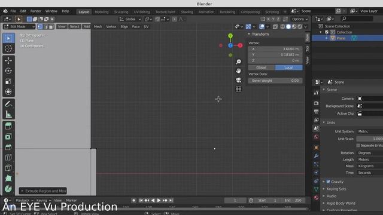Click the viewport zoom magnifier icon

click(238, 62)
